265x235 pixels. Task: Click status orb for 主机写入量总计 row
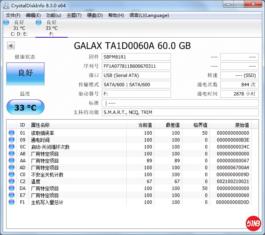[x=12, y=202]
